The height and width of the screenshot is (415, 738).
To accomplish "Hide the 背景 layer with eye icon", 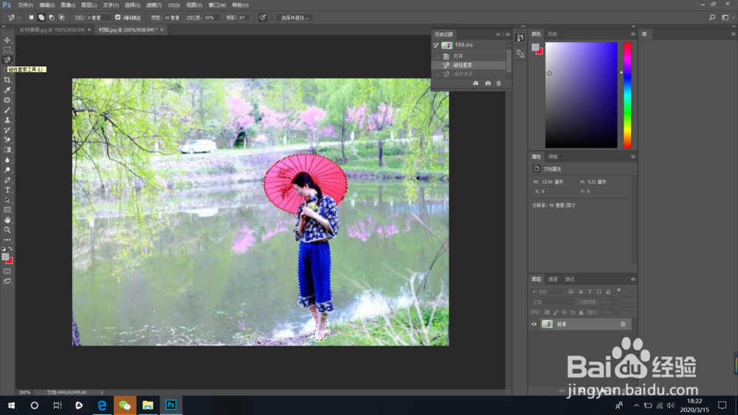I will 534,324.
